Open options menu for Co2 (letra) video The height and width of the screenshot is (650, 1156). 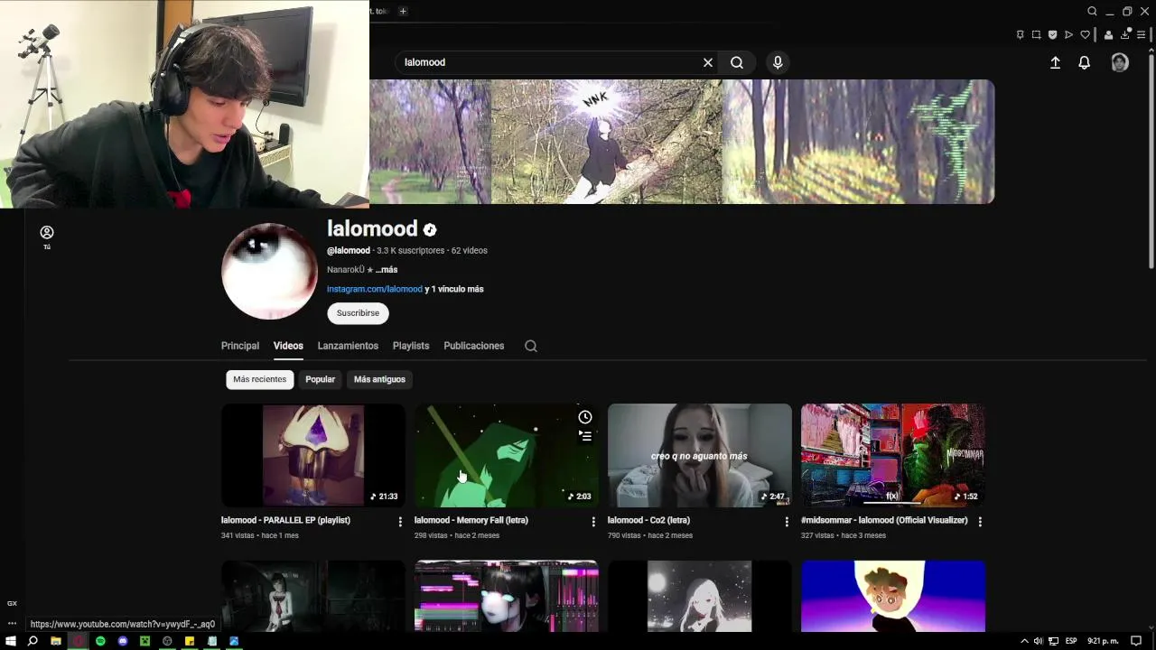coord(787,522)
